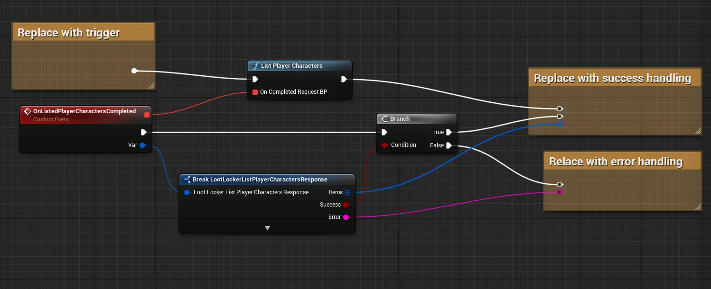The width and height of the screenshot is (711, 289).
Task: Click the red On Completed Request BP pin
Action: click(255, 92)
